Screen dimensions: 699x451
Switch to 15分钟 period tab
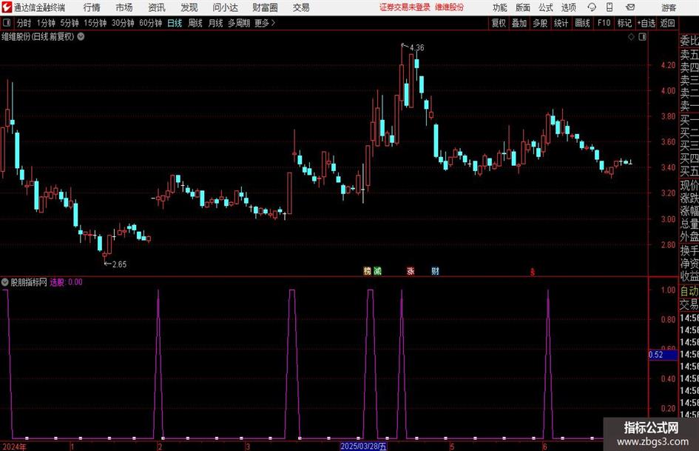(x=95, y=23)
